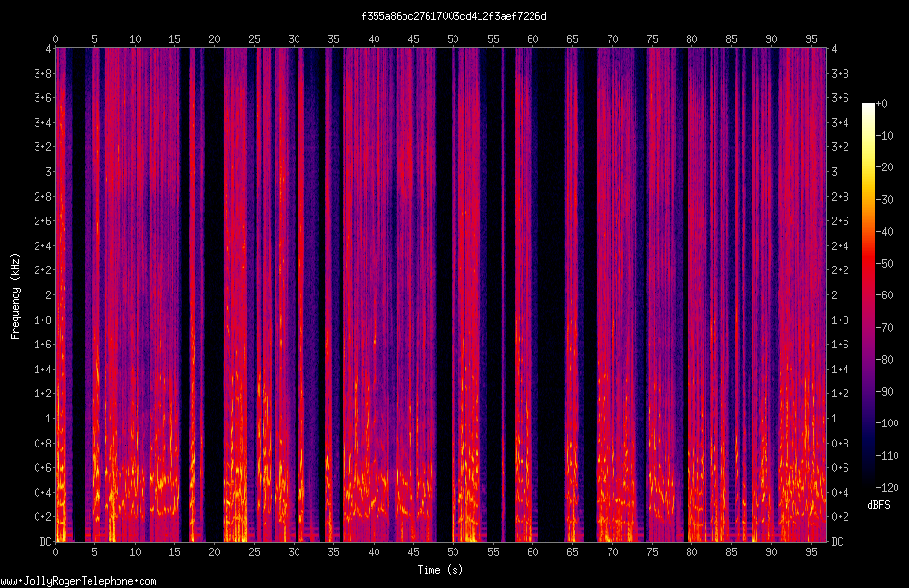Click '0.2' tick on the left frequency axis

point(43,517)
